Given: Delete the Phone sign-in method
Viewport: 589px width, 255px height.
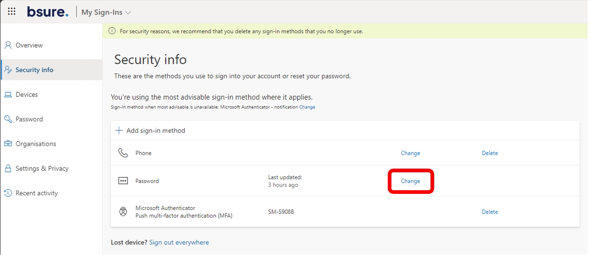Looking at the screenshot, I should 490,153.
